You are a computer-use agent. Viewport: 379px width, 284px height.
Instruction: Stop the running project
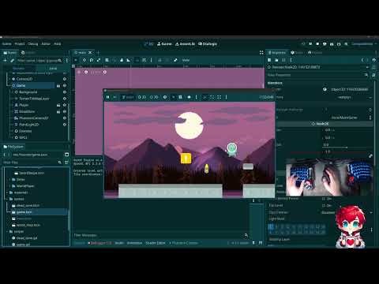317,44
